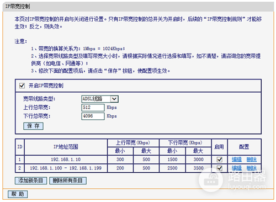Click the 帮助 button
This screenshot has width=276, height=202.
pyautogui.click(x=18, y=194)
